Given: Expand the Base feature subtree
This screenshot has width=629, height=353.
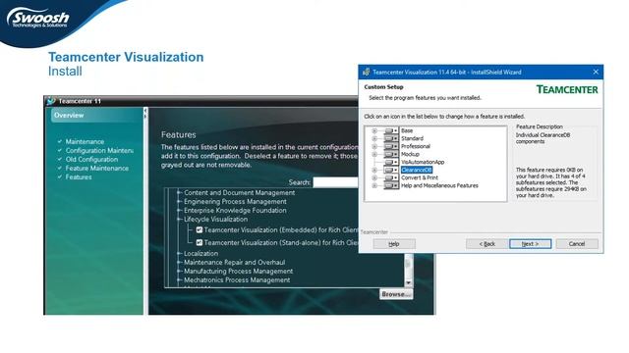Looking at the screenshot, I should click(x=374, y=130).
